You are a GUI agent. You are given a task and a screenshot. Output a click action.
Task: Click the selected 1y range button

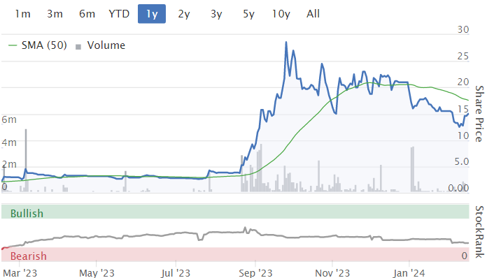point(152,14)
